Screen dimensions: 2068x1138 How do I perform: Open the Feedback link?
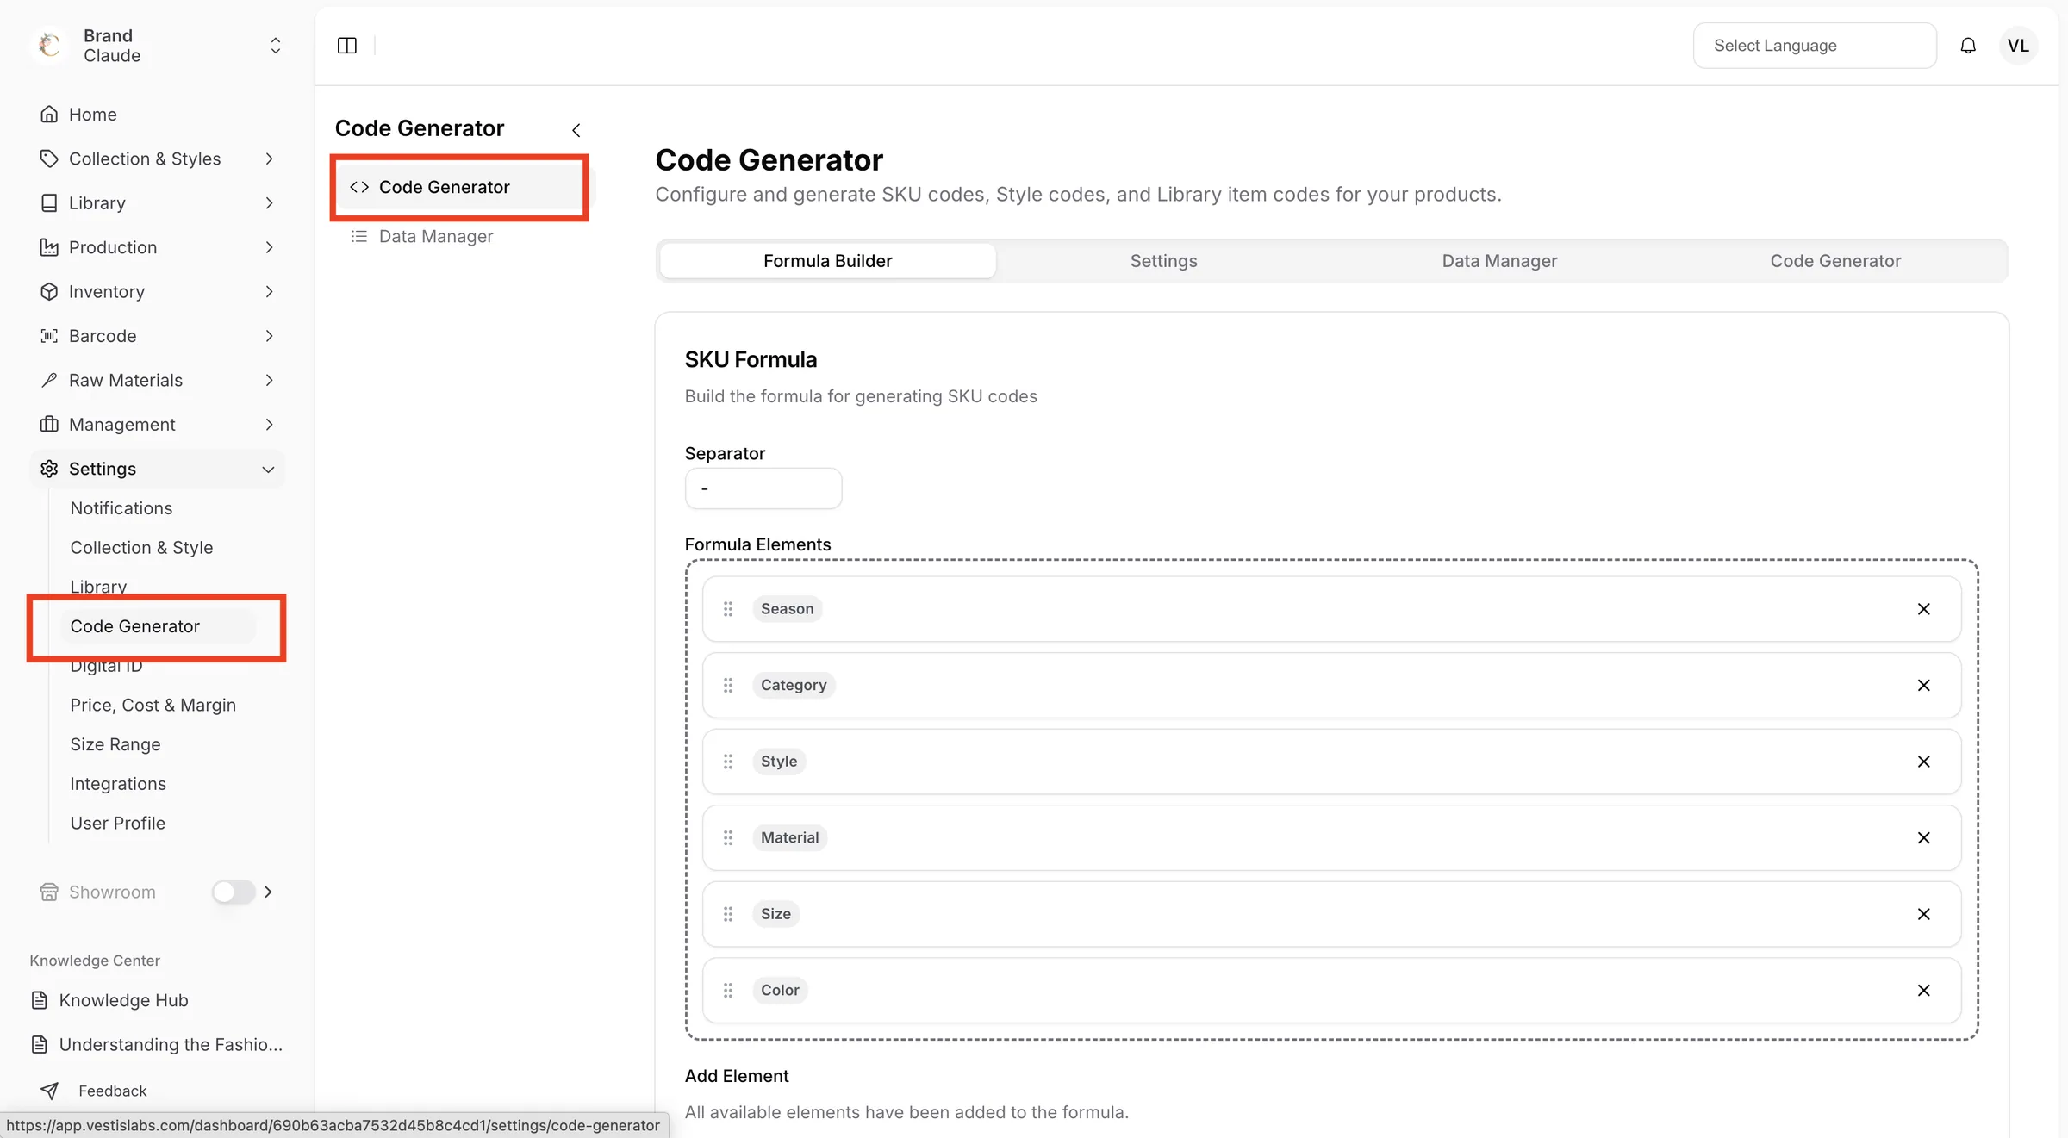click(x=113, y=1091)
